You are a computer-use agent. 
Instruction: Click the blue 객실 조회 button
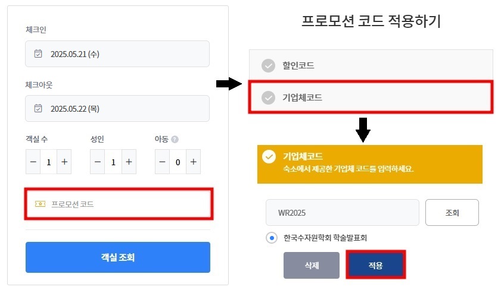coord(118,257)
